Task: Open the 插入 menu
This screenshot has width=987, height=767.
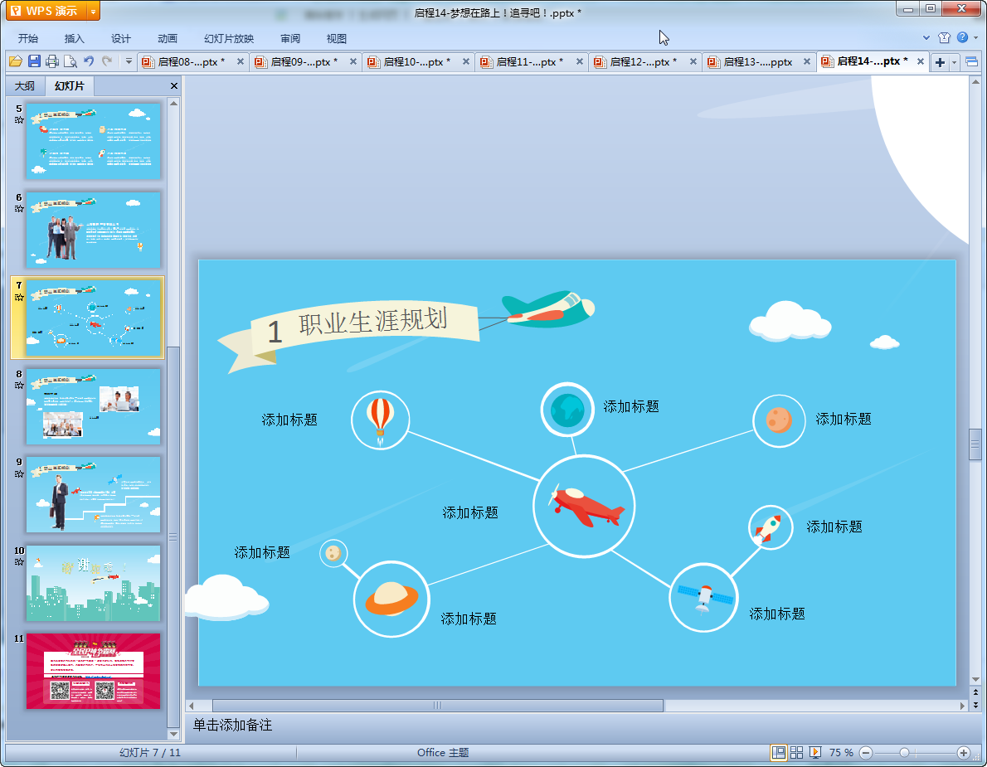Action: (x=75, y=38)
